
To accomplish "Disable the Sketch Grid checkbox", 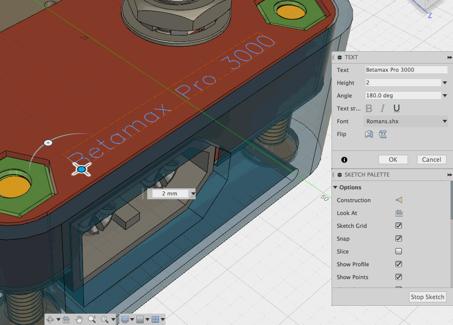I will [399, 226].
